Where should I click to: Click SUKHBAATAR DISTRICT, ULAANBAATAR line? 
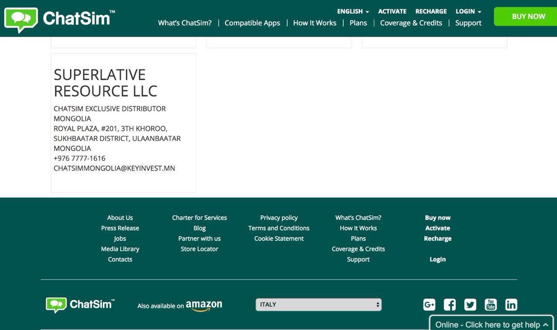[x=117, y=138]
